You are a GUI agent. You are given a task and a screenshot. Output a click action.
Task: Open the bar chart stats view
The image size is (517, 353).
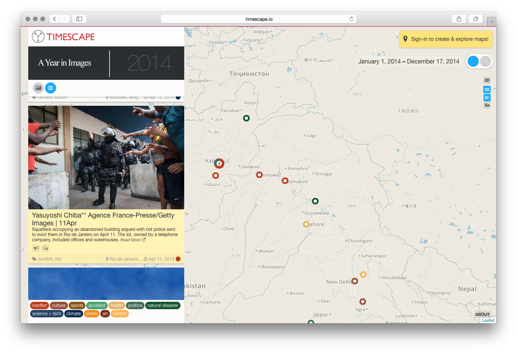[x=38, y=88]
